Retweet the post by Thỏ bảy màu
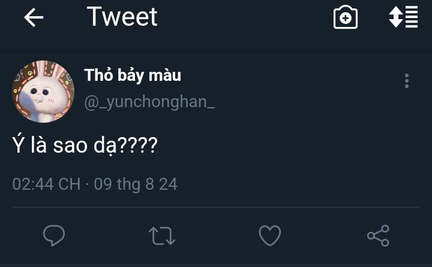 coord(161,235)
